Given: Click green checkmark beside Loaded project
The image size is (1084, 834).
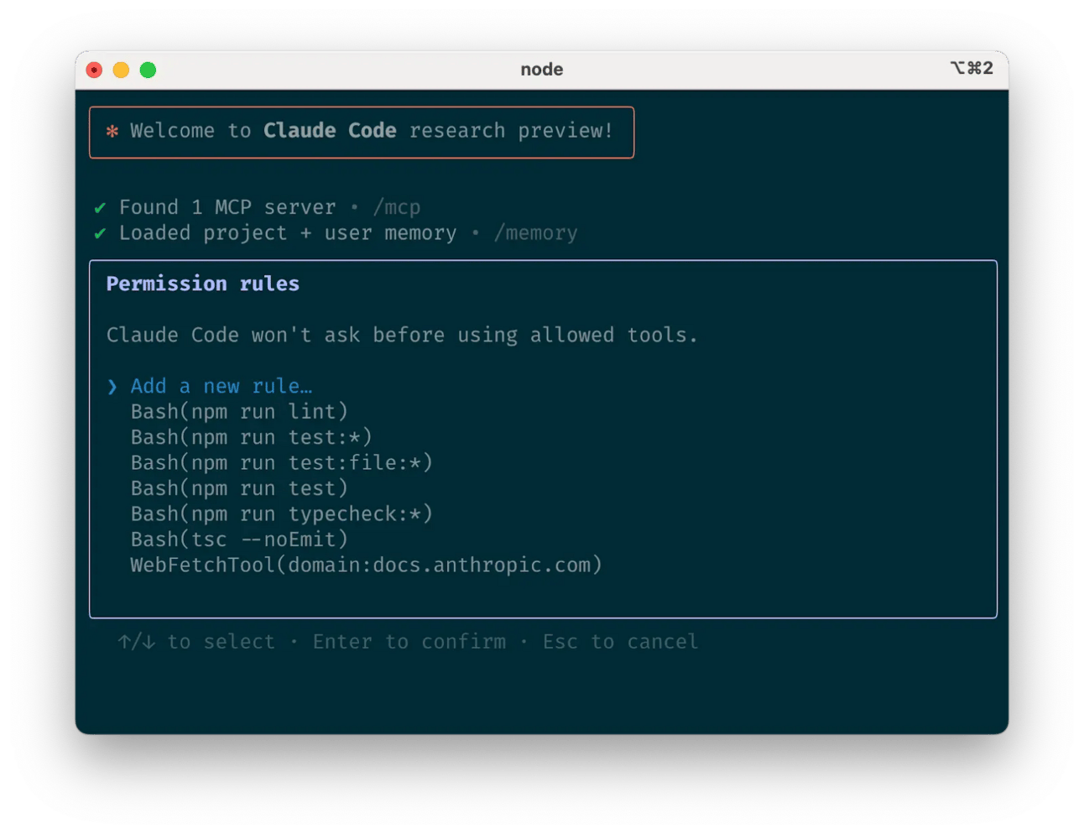Looking at the screenshot, I should pos(100,233).
